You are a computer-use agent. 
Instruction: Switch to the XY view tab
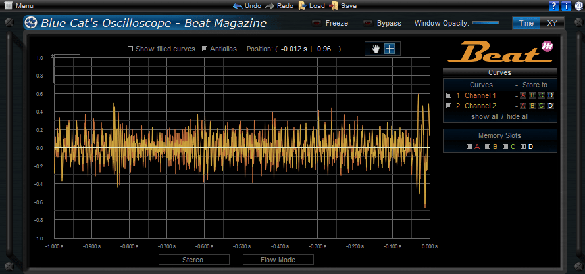point(552,23)
